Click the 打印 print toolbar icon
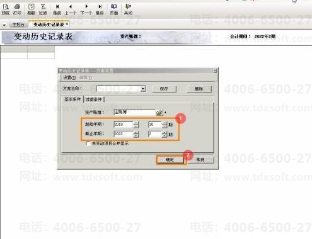The width and height of the screenshot is (312, 239). (17, 9)
